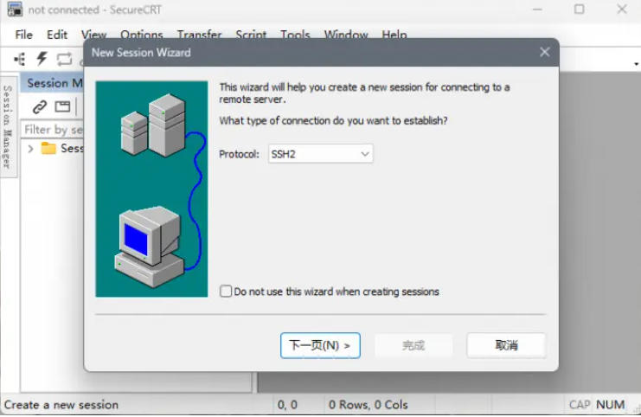Image resolution: width=641 pixels, height=417 pixels.
Task: Click the 下一页(N) next button
Action: click(320, 345)
